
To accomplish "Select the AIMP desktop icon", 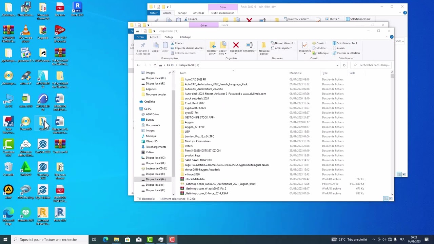I will click(x=8, y=192).
